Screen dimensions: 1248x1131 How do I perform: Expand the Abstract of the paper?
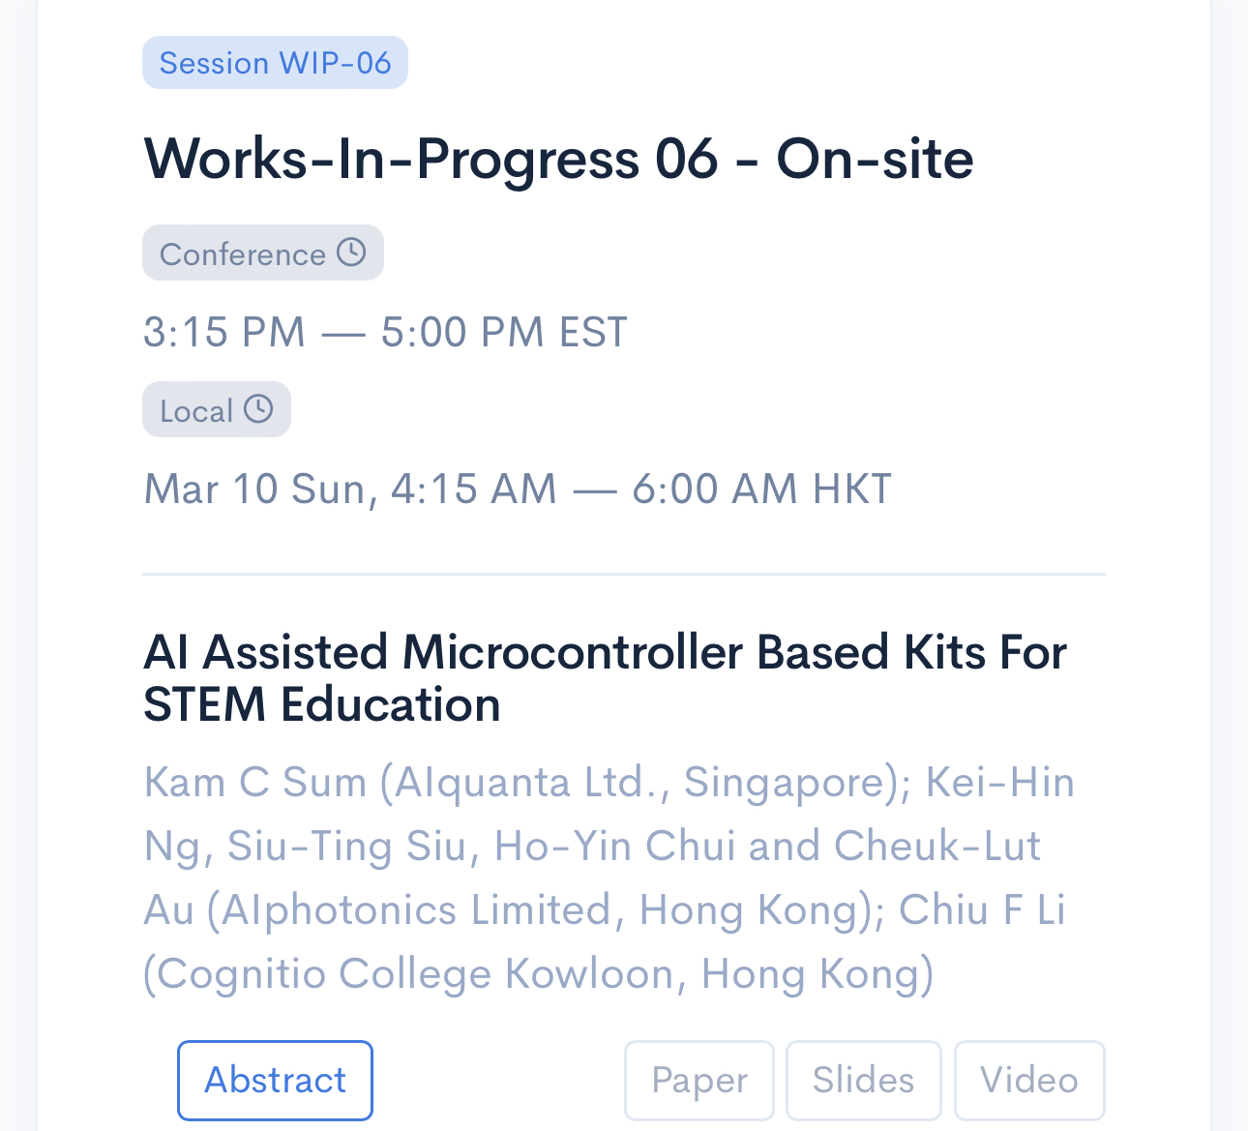coord(275,1080)
